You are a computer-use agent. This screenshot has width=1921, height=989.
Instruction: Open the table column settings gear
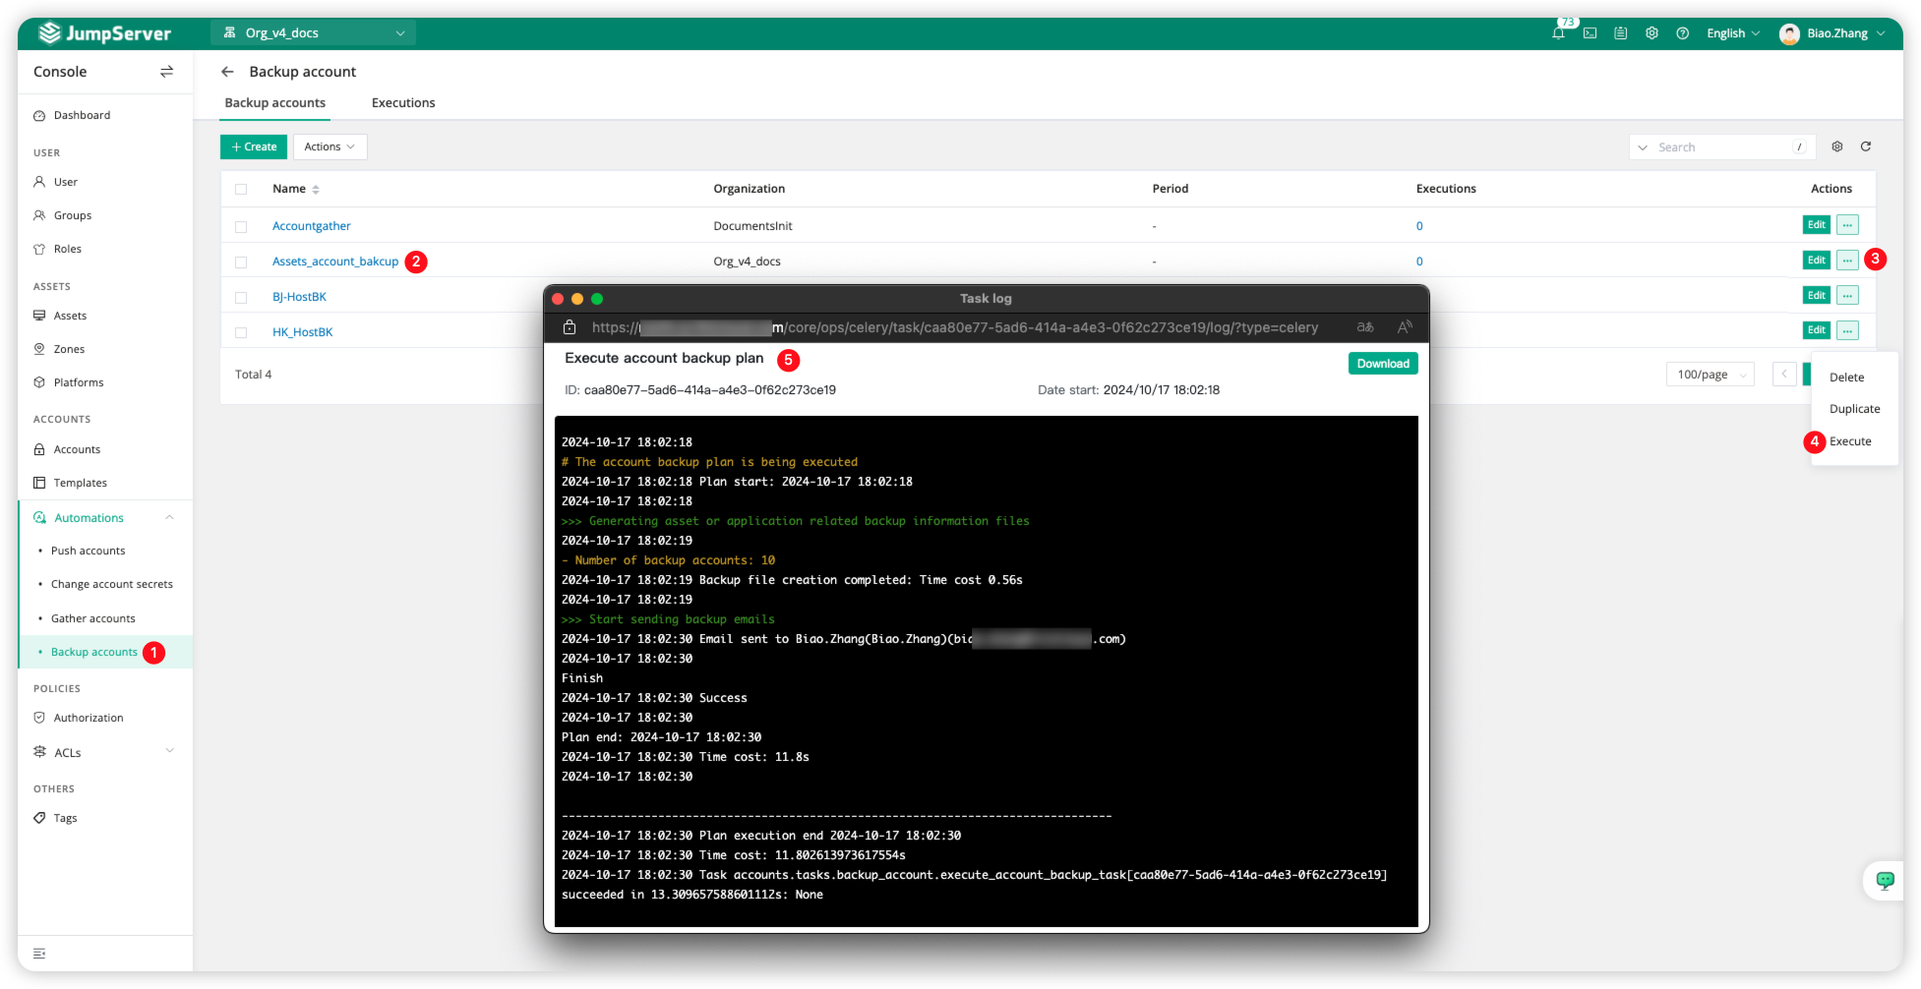point(1836,146)
